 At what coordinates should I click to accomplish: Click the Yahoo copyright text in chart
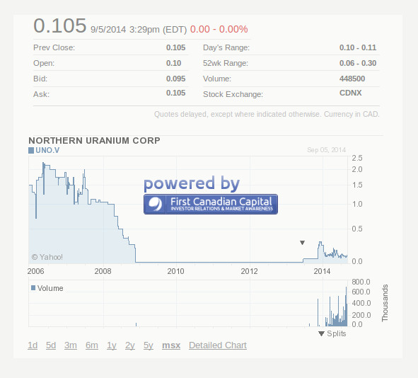tap(47, 257)
